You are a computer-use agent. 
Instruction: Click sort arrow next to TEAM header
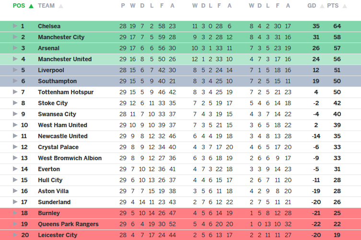[61, 6]
